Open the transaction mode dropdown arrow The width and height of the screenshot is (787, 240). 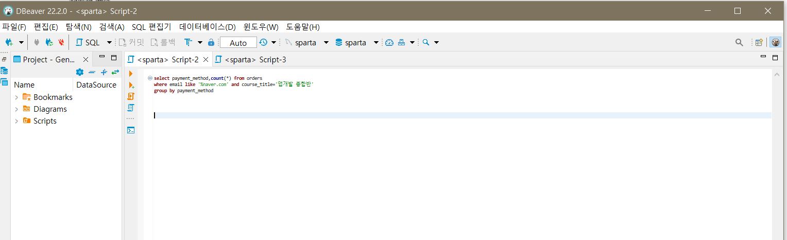200,43
